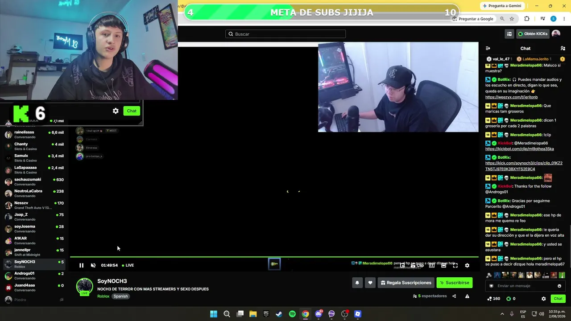Open emoji picker in chat input
The image size is (571, 321).
559,286
